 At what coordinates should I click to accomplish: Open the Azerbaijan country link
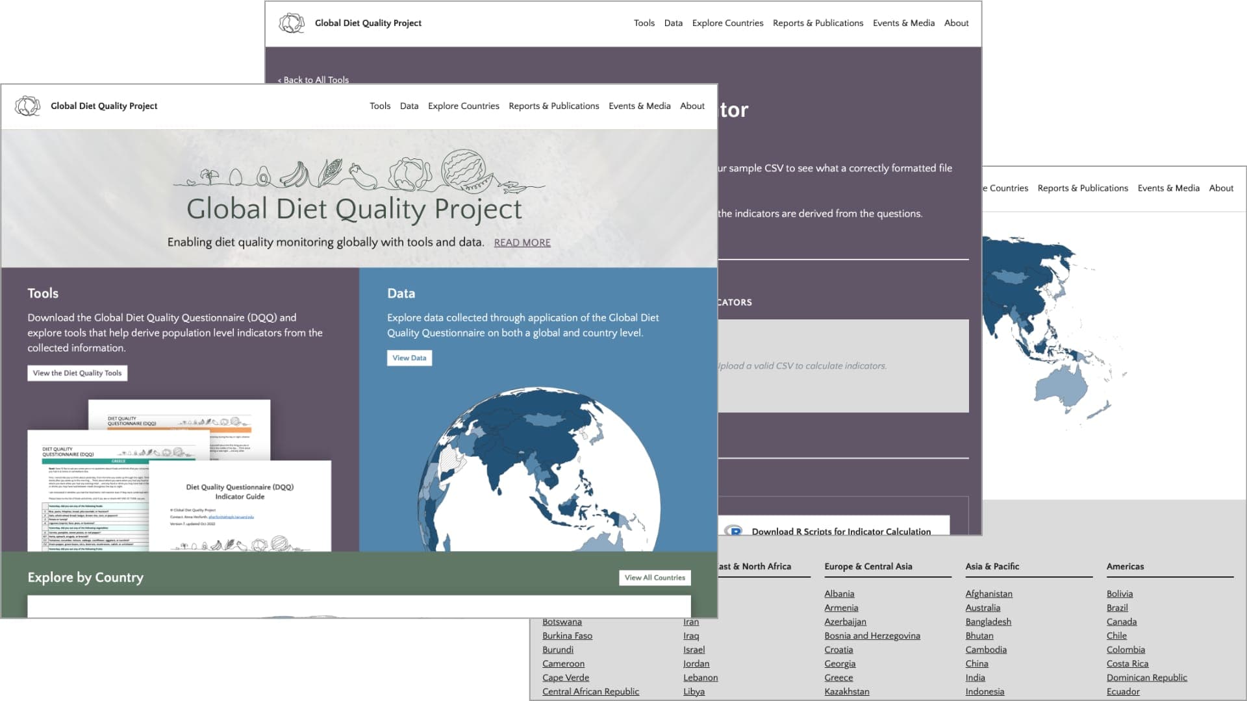pyautogui.click(x=845, y=622)
